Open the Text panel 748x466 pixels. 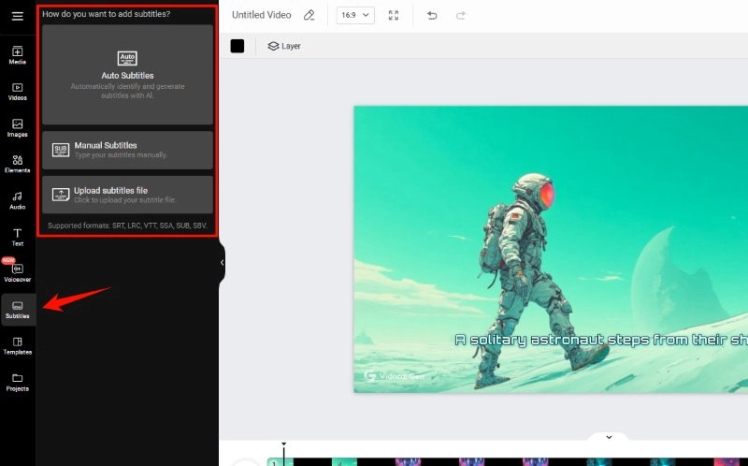(17, 237)
